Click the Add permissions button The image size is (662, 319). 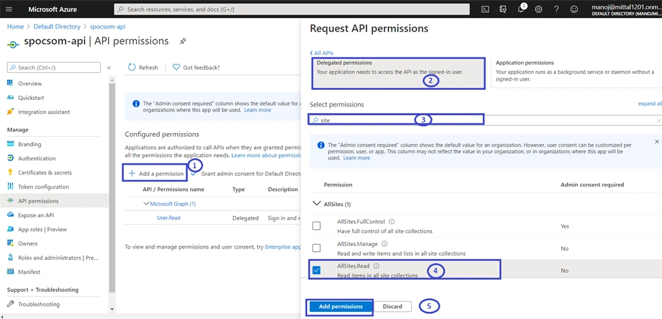click(341, 307)
